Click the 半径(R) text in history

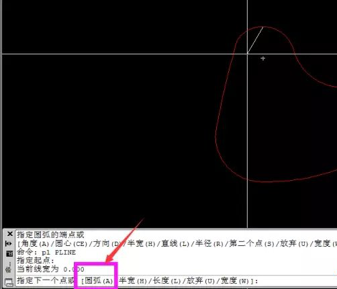click(209, 244)
